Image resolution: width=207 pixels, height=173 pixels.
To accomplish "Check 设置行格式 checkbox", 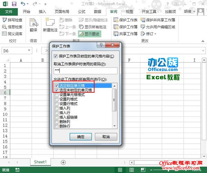I will 57,104.
